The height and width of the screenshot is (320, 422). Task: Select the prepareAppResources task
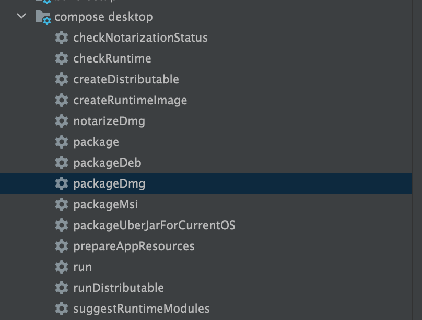point(134,246)
